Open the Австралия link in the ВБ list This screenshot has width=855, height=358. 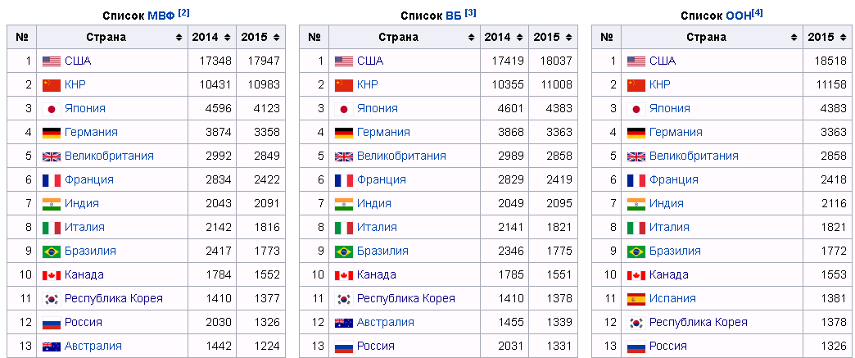[386, 323]
